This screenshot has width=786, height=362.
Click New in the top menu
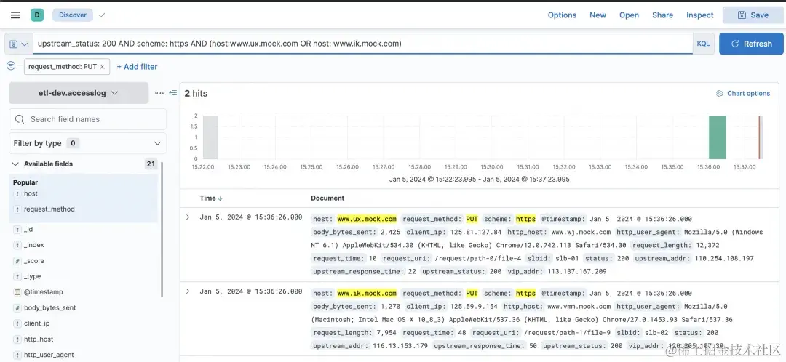tap(598, 15)
